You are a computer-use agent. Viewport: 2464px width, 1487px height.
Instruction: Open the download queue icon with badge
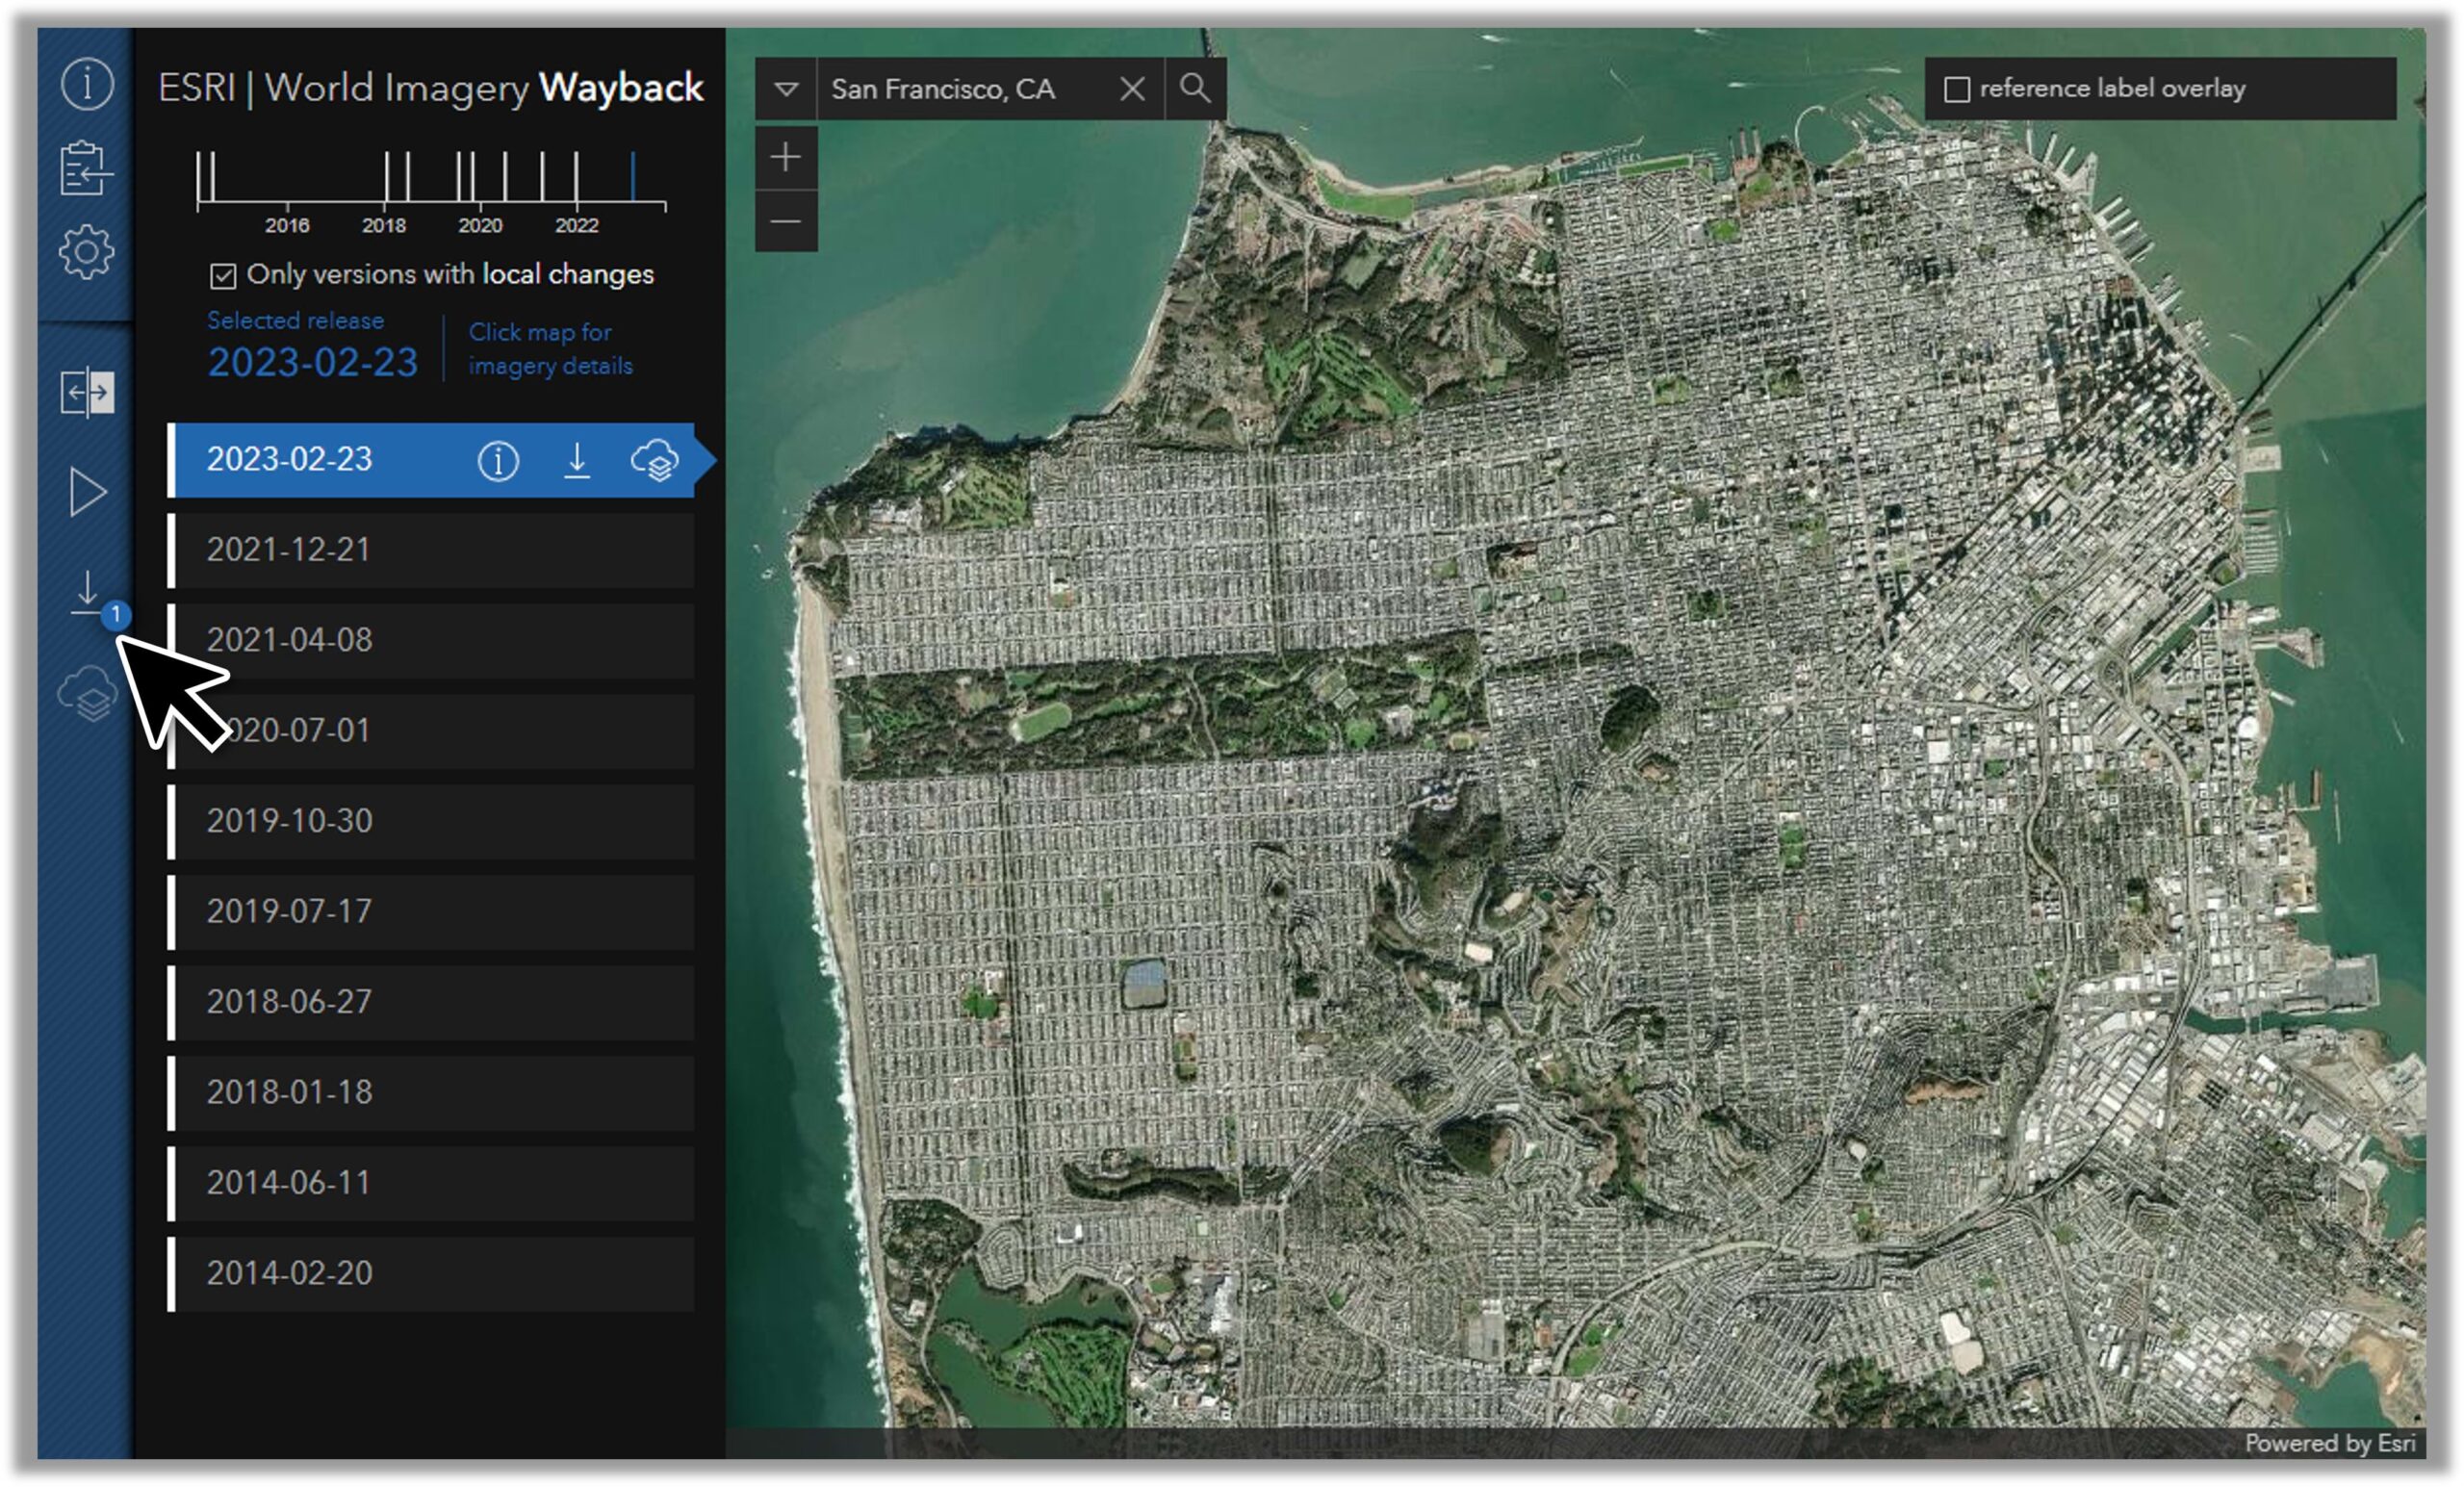pos(89,593)
